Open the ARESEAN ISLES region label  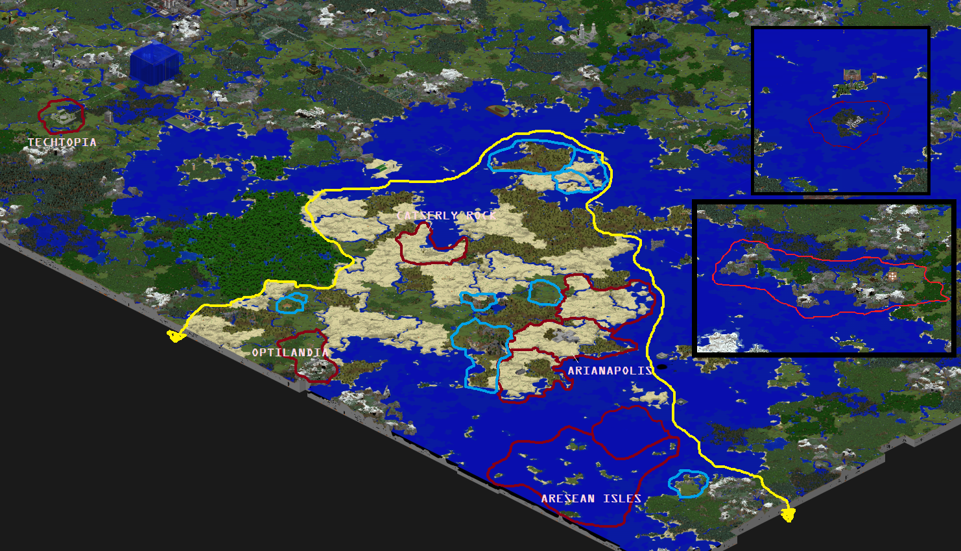[591, 498]
